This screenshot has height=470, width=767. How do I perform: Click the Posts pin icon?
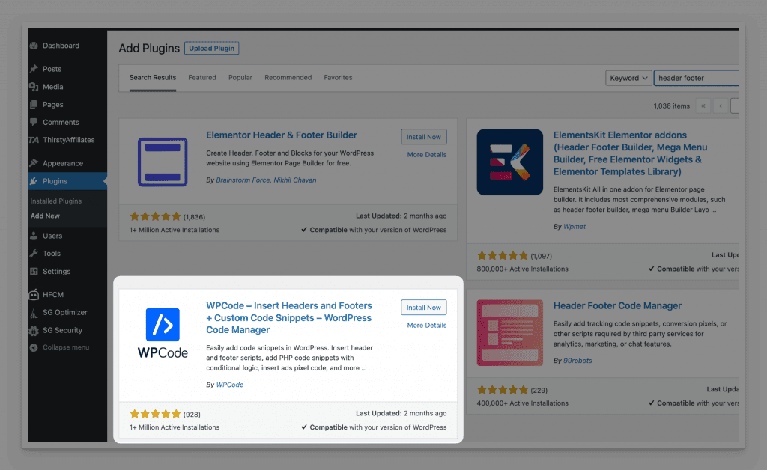pyautogui.click(x=34, y=69)
